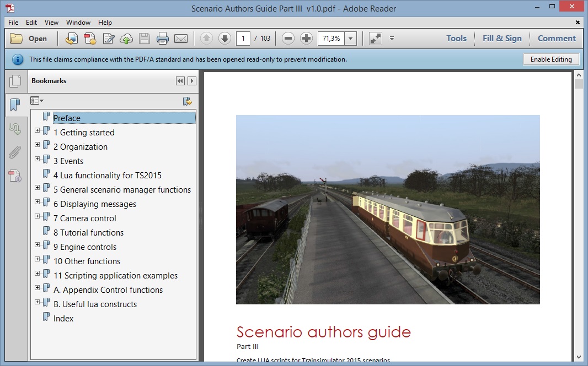Click the Open text label in toolbar
This screenshot has height=366, width=588.
click(38, 39)
